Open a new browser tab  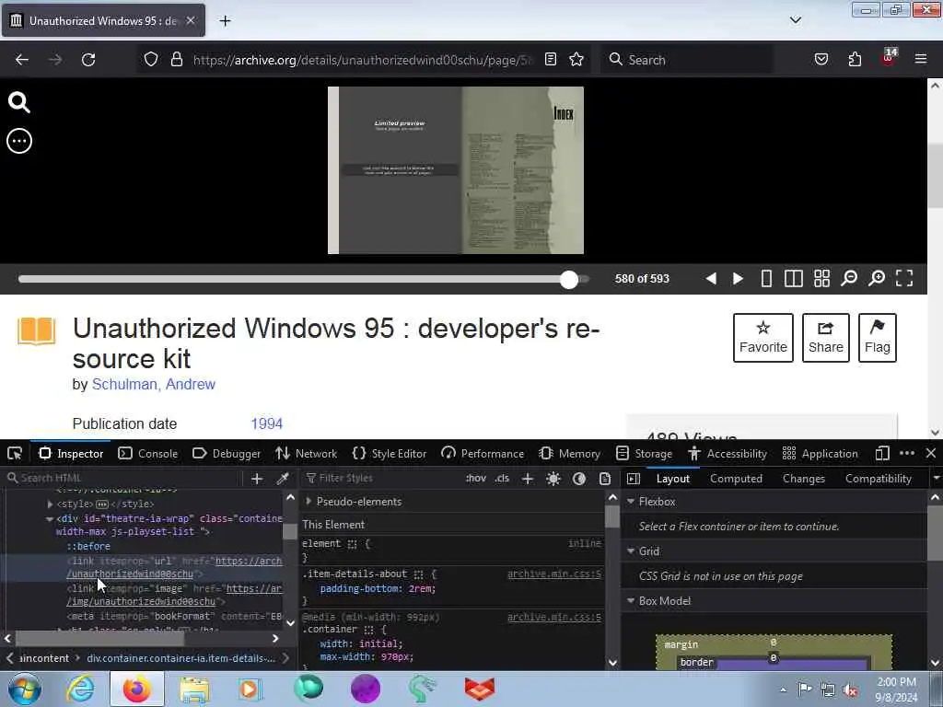click(225, 21)
